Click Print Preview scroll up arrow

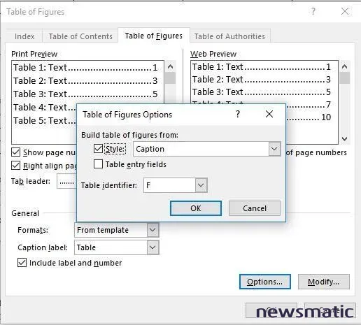coord(171,67)
